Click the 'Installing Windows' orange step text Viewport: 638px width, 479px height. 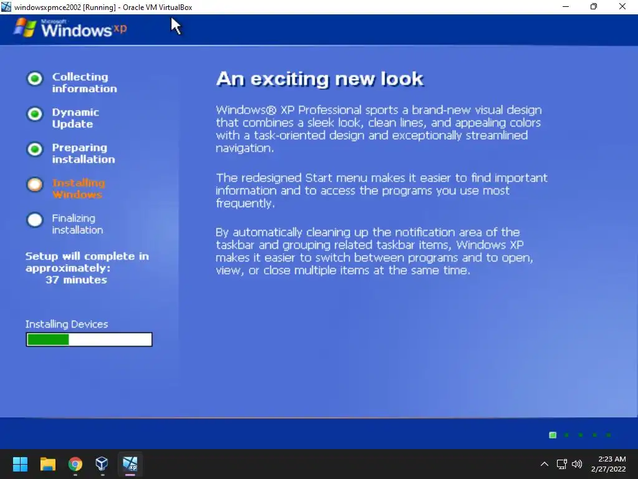click(79, 188)
